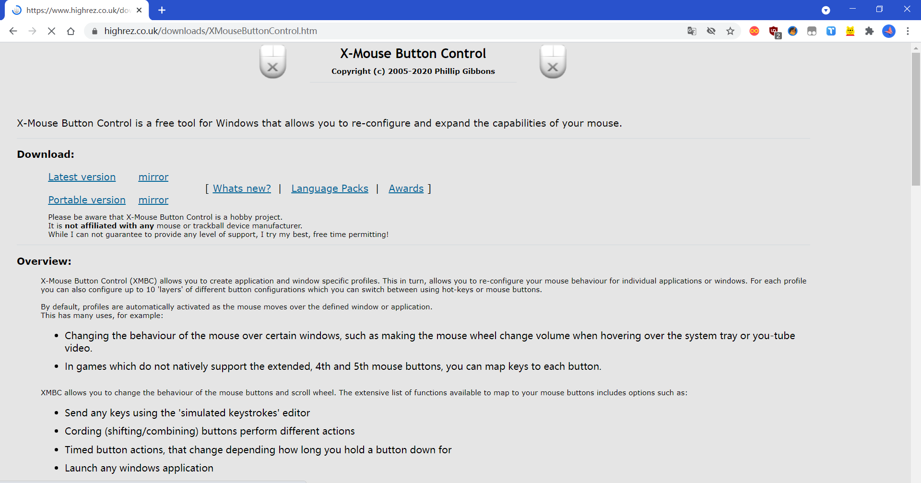The width and height of the screenshot is (921, 483).
Task: Select the highrez.co.uk browser tab
Action: pos(77,10)
